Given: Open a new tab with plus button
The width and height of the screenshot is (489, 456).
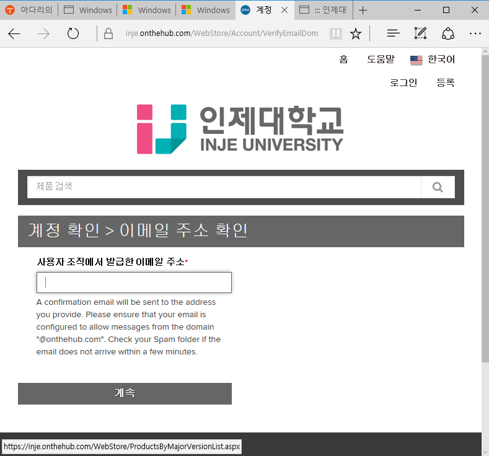Looking at the screenshot, I should coord(363,11).
